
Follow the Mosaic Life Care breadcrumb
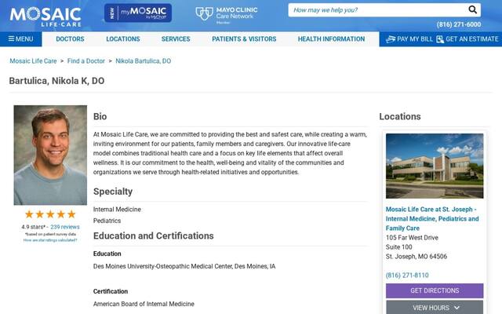(x=33, y=61)
